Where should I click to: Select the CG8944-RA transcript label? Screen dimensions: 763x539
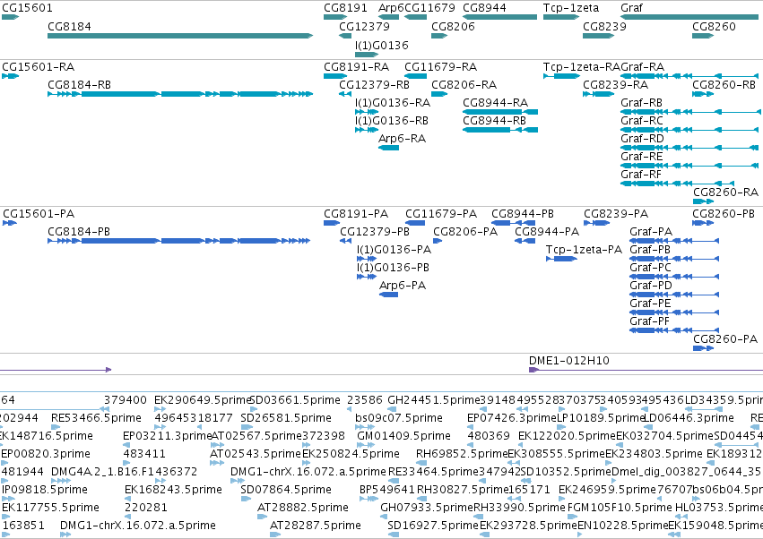point(495,103)
